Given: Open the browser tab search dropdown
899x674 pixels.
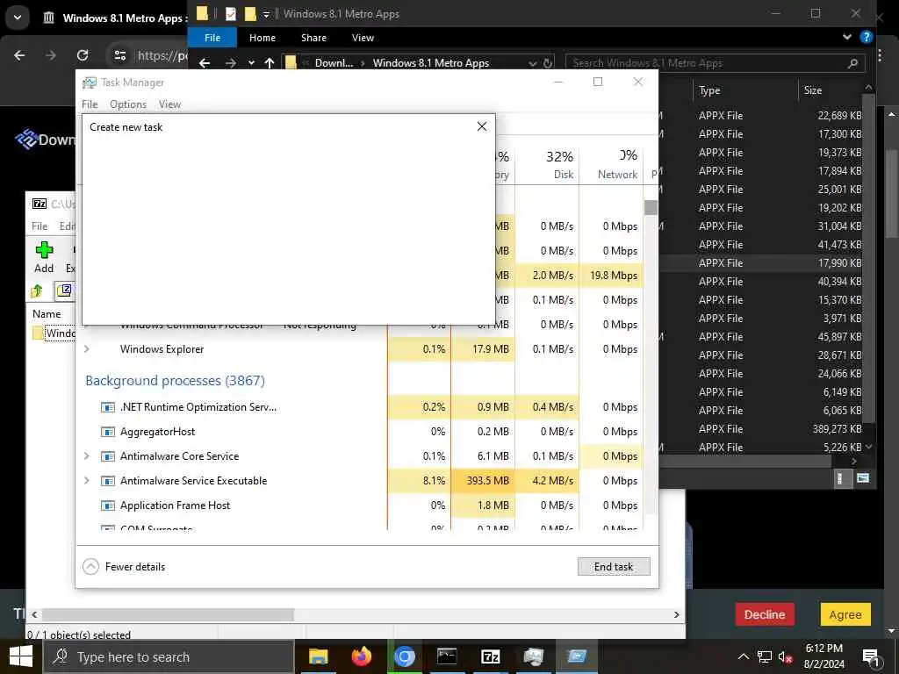Looking at the screenshot, I should coord(18,18).
